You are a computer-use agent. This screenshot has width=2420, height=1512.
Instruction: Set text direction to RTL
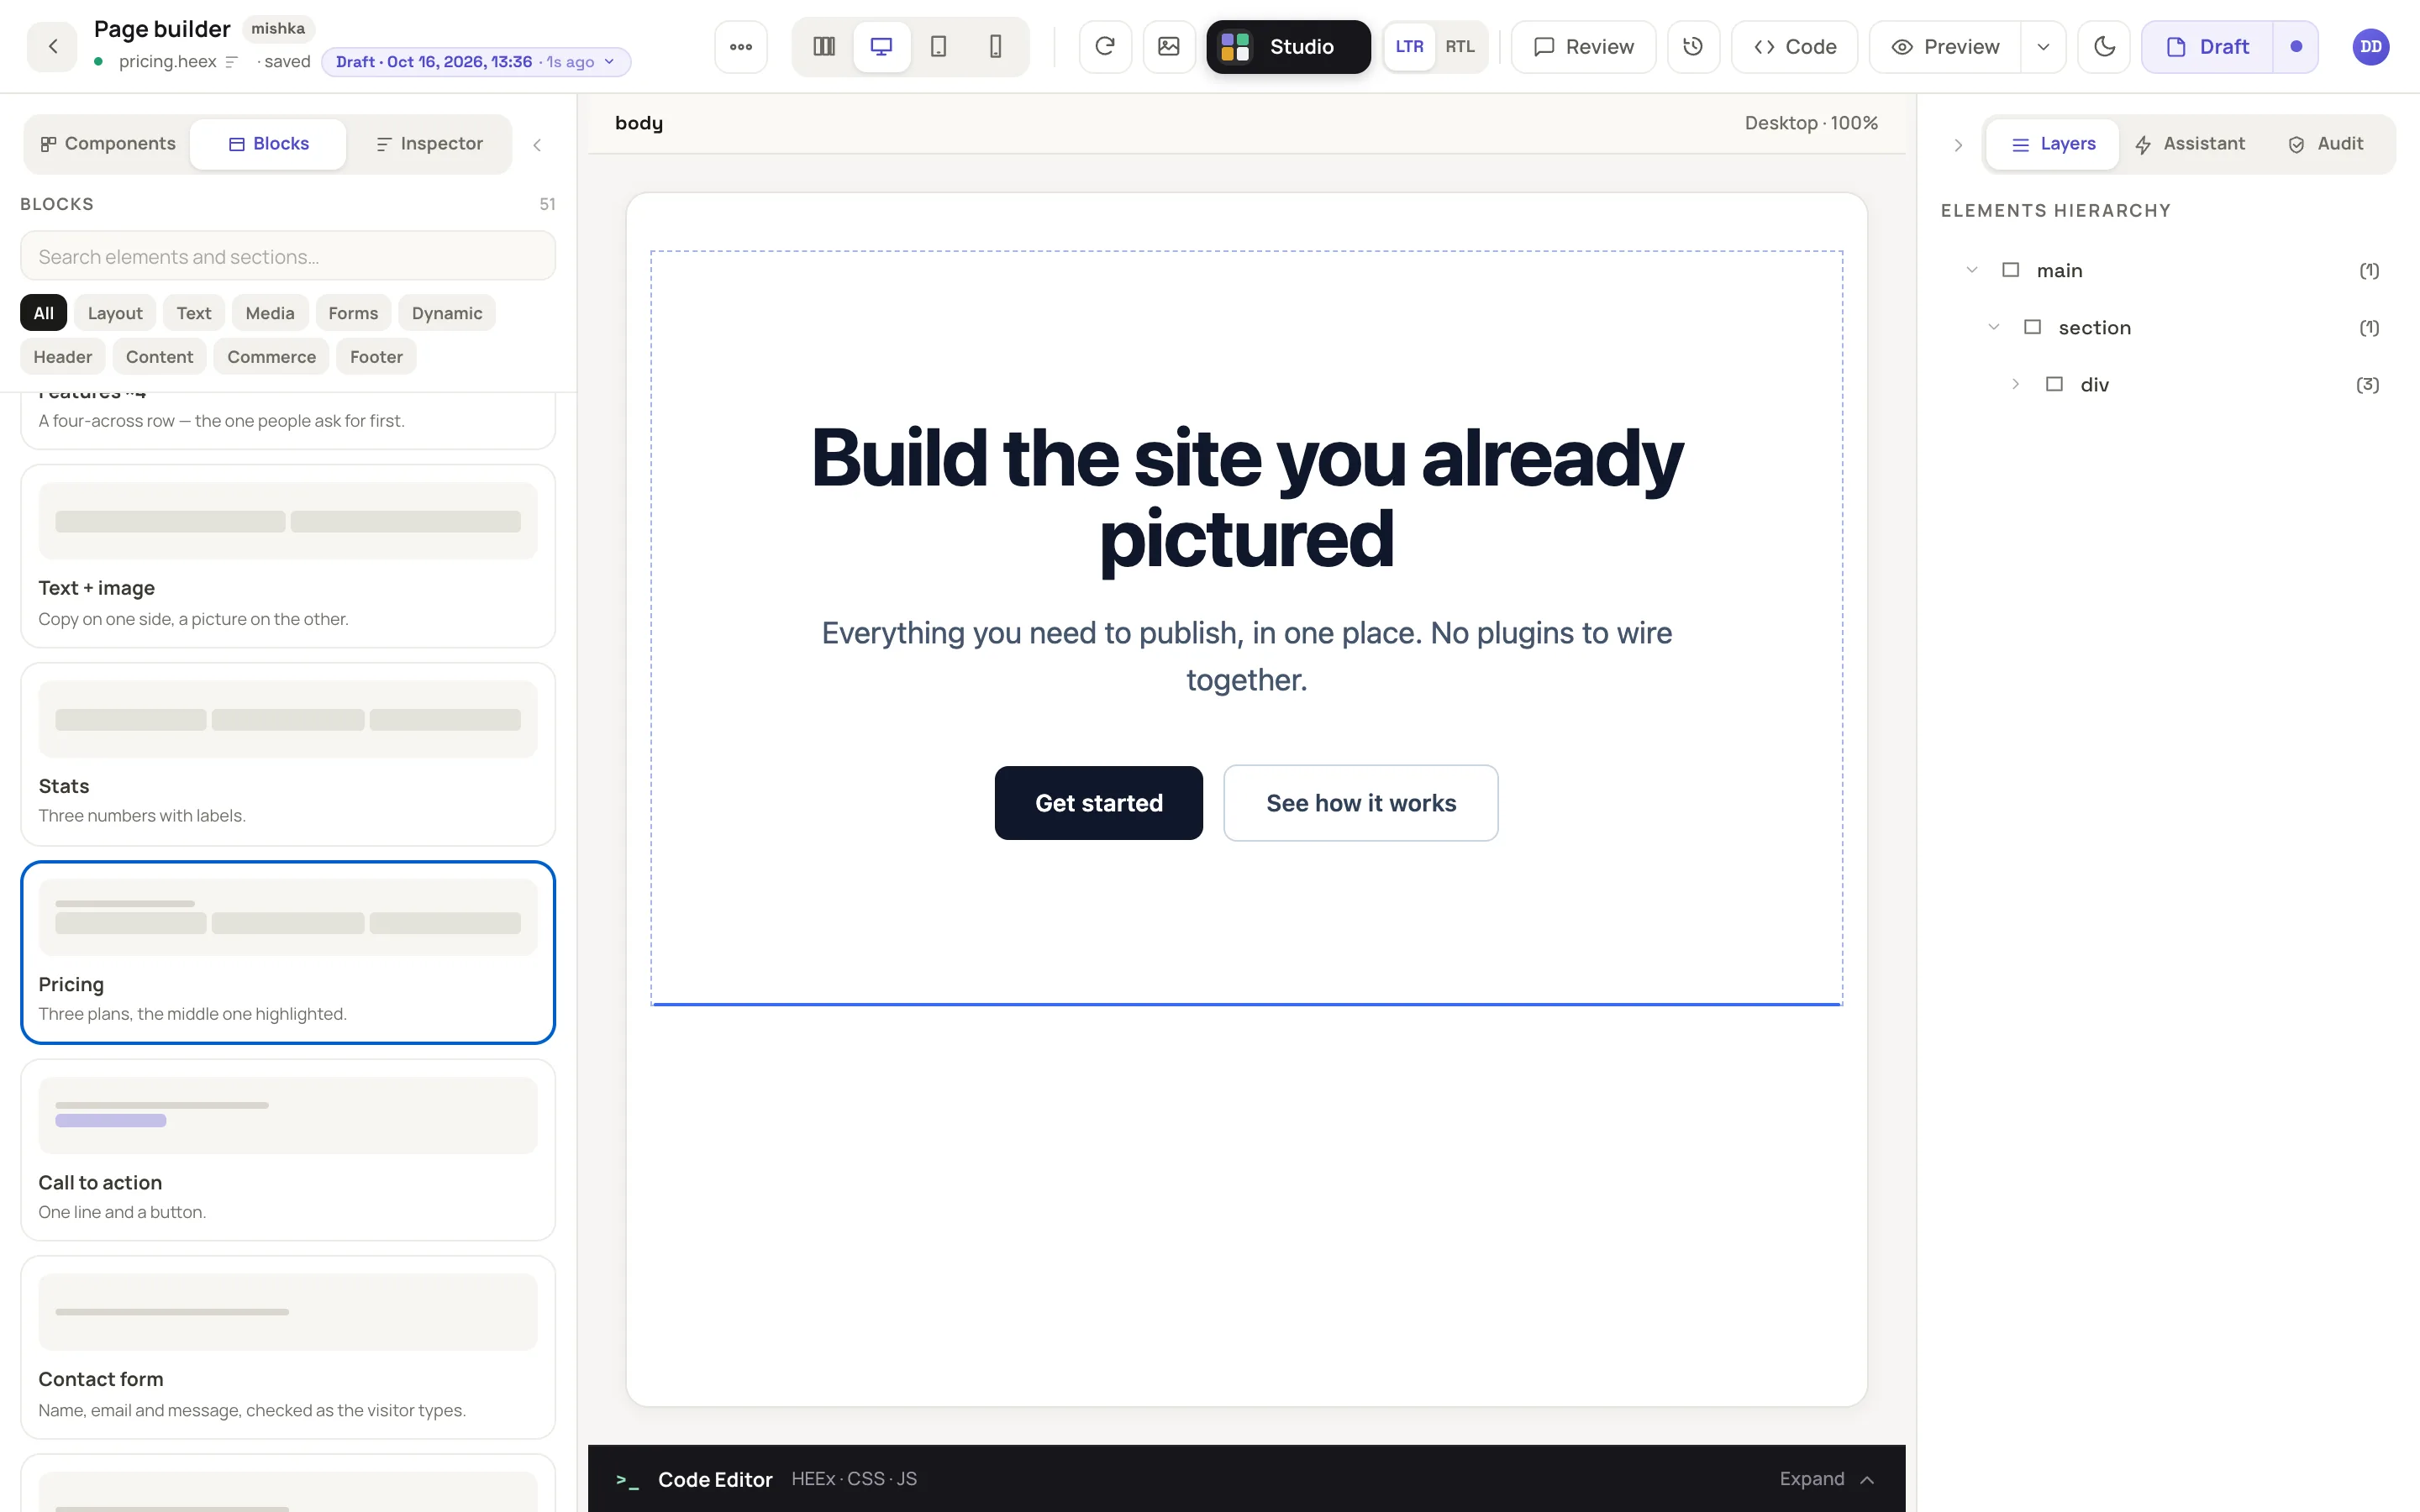1460,46
